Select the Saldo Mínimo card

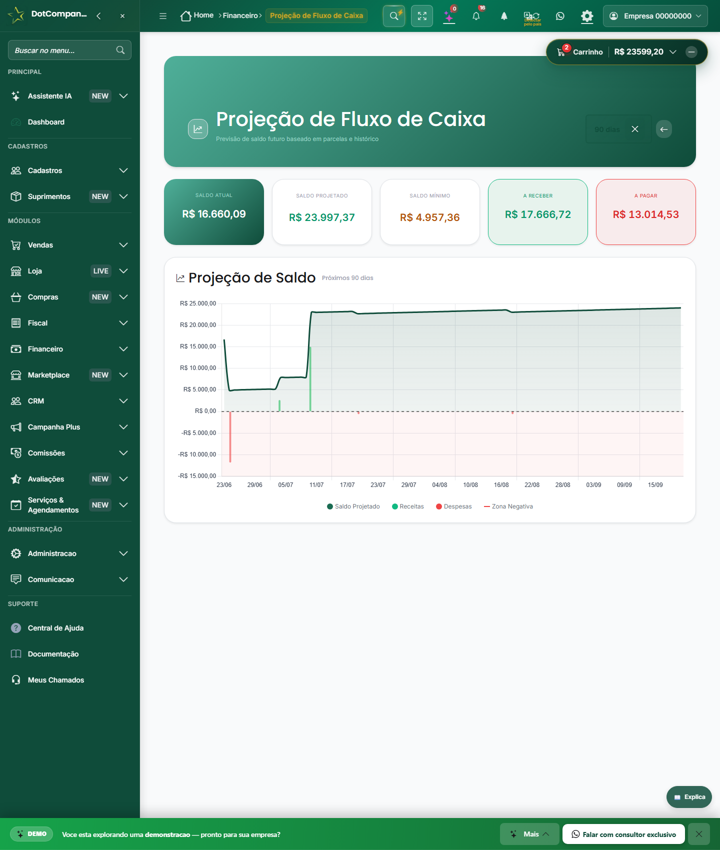click(430, 212)
